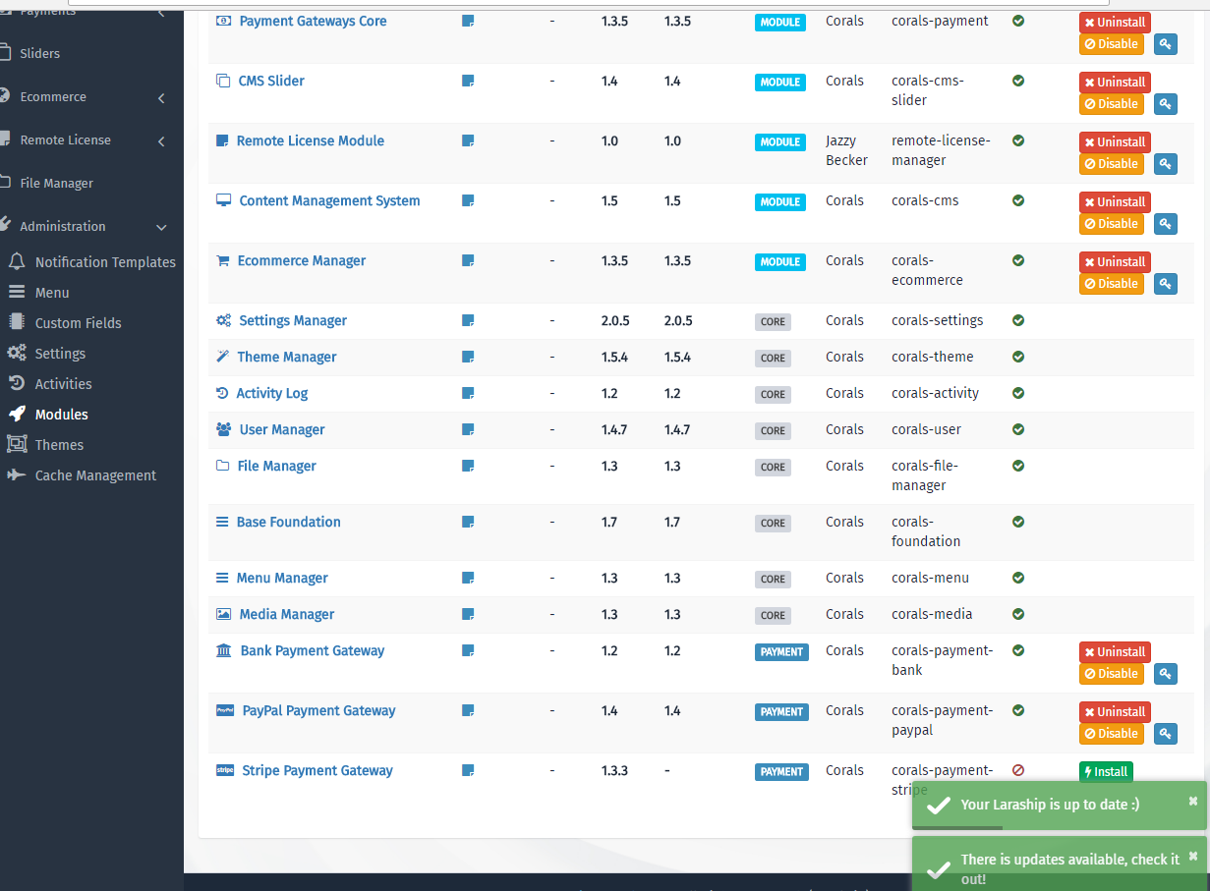Click 'corals-activity' text in table
The image size is (1210, 891).
936,393
